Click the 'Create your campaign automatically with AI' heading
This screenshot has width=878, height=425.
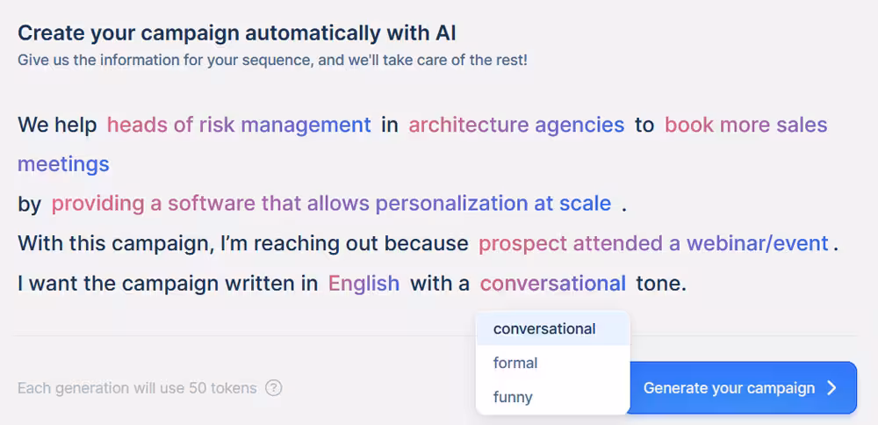[x=237, y=33]
